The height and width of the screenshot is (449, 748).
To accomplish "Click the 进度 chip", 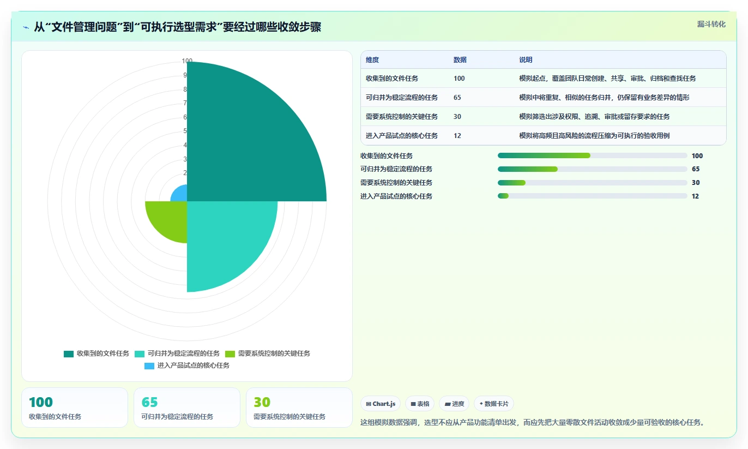I will [454, 404].
